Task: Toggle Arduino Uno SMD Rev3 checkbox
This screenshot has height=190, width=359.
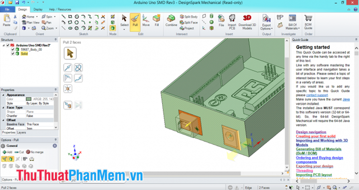Action: pos(8,45)
